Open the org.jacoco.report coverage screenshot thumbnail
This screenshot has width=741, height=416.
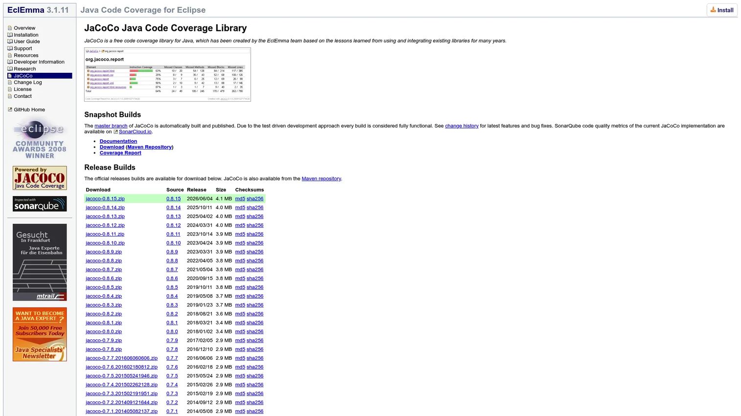click(x=167, y=74)
